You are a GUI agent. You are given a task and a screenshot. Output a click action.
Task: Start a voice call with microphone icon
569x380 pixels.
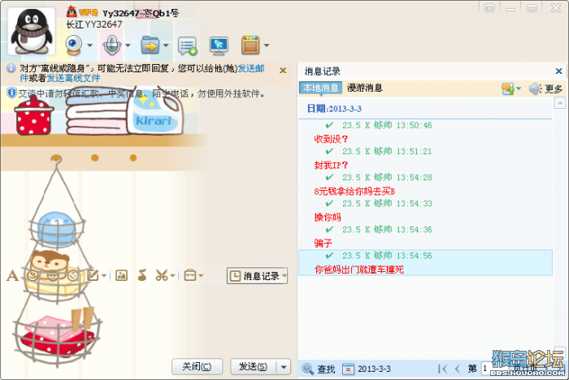tap(112, 45)
